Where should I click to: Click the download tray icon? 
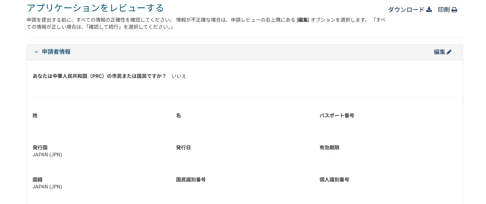429,9
